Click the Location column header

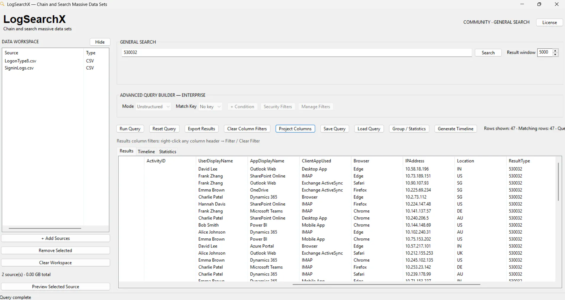tap(480, 161)
